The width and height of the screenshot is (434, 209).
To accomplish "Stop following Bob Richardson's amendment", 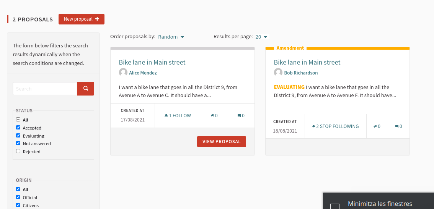I will coord(335,126).
